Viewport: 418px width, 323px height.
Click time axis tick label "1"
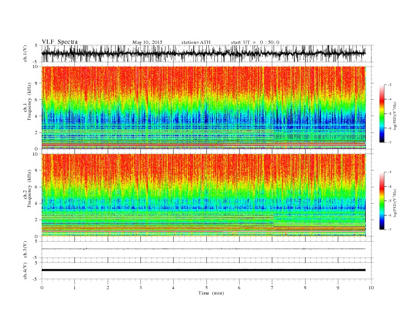pos(74,288)
